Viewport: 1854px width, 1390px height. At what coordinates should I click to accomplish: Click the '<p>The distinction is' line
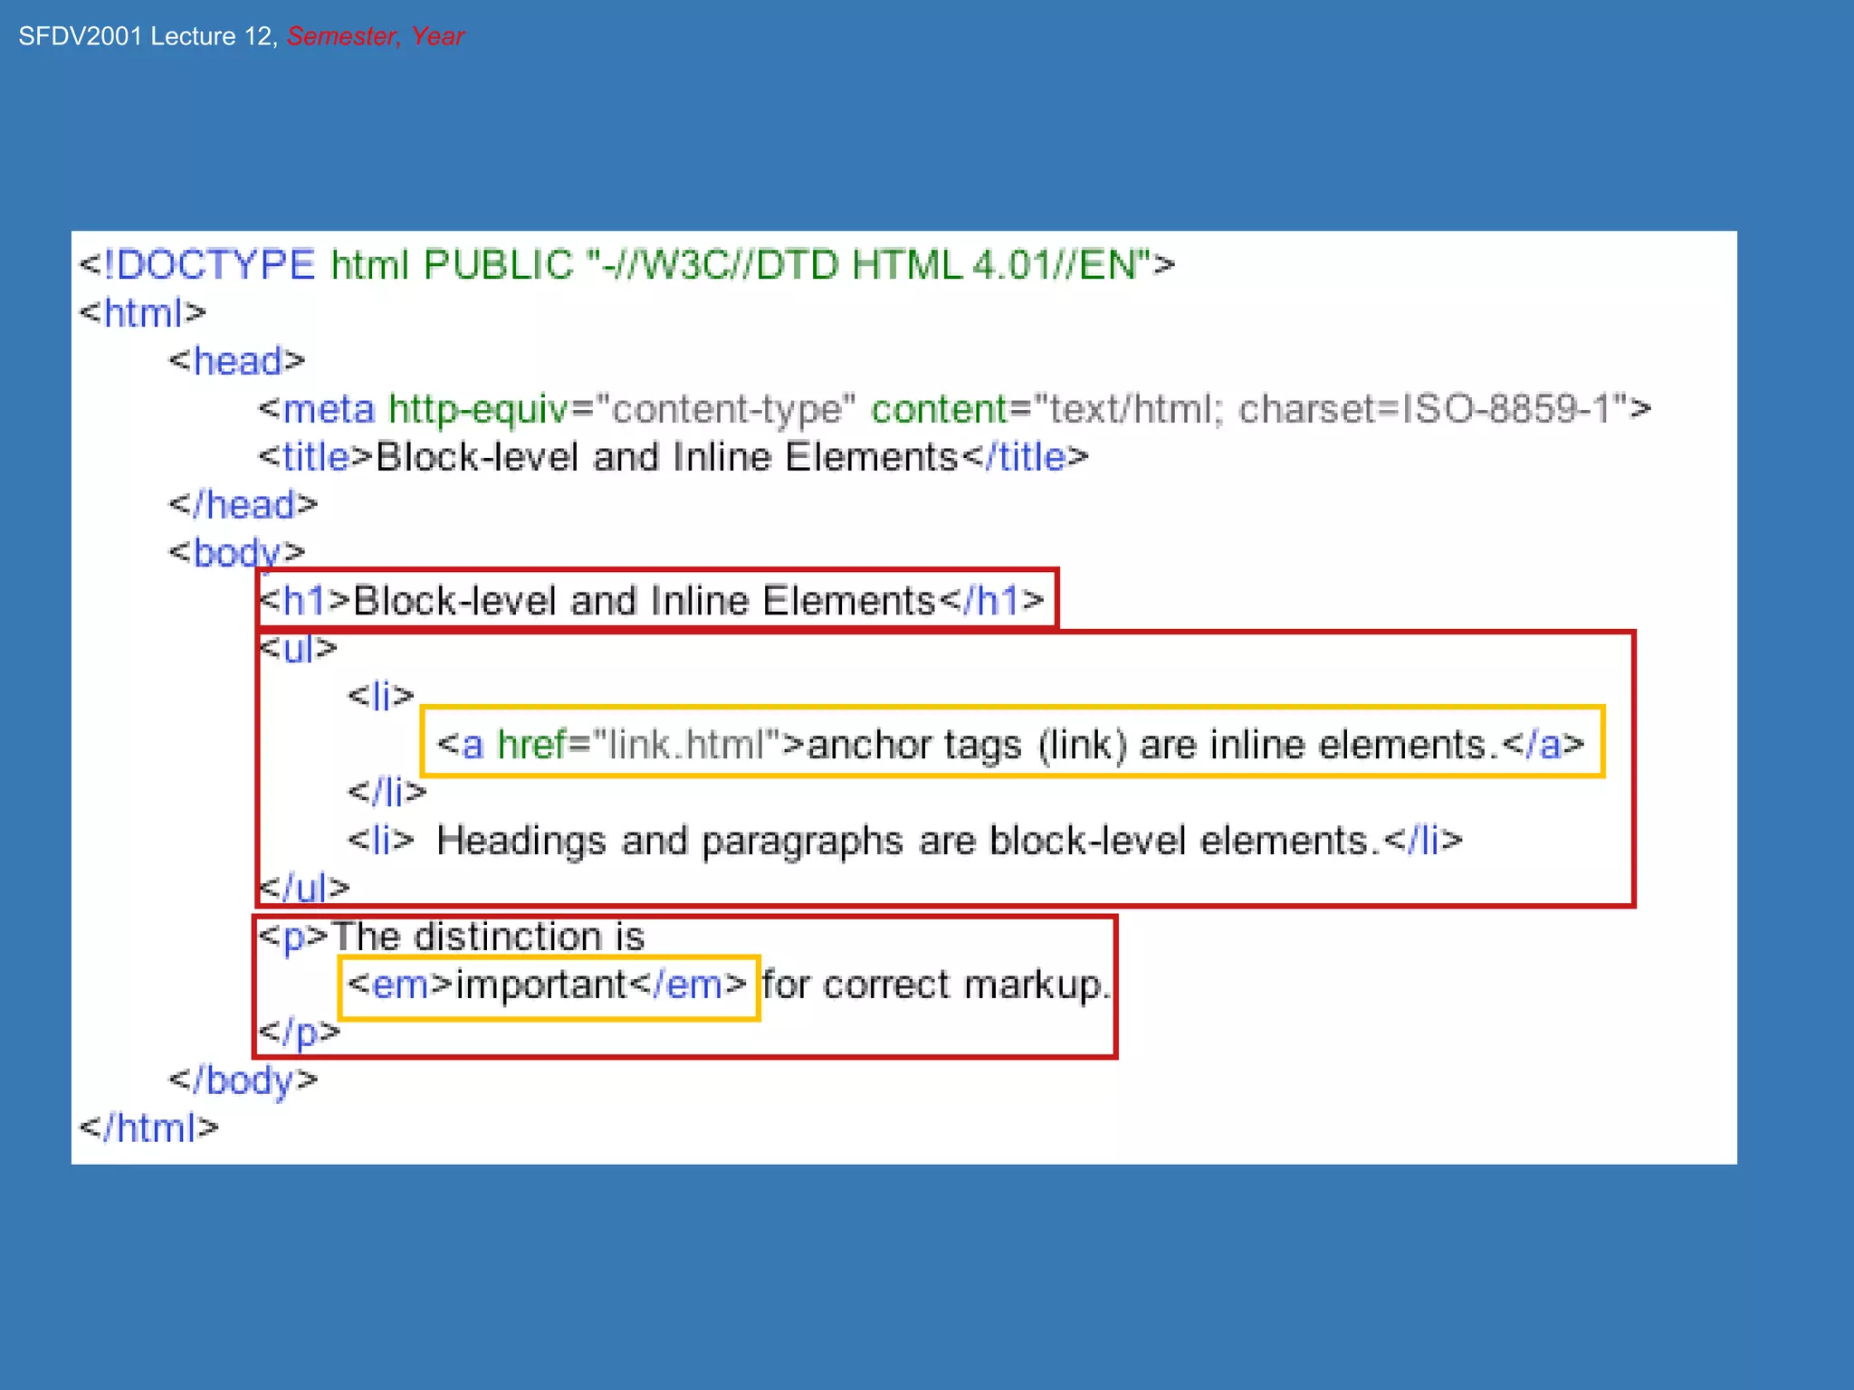[452, 937]
